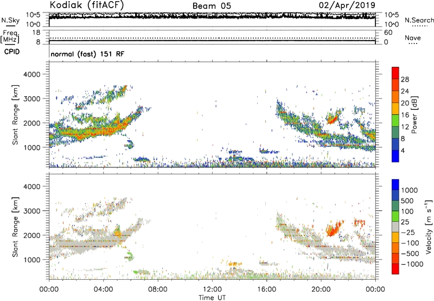434x301 pixels.
Task: Click the '4000' tick on the power plot
Action: [x=31, y=74]
